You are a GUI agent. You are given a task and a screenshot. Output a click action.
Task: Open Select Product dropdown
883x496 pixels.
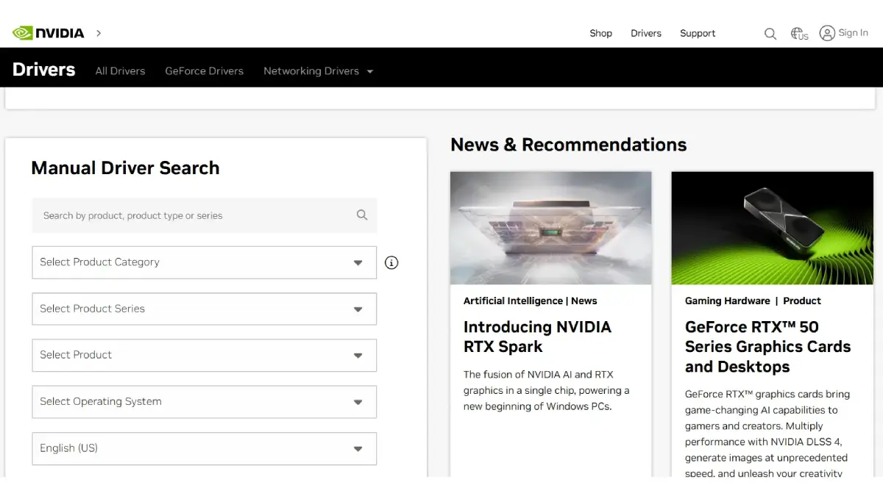[205, 355]
